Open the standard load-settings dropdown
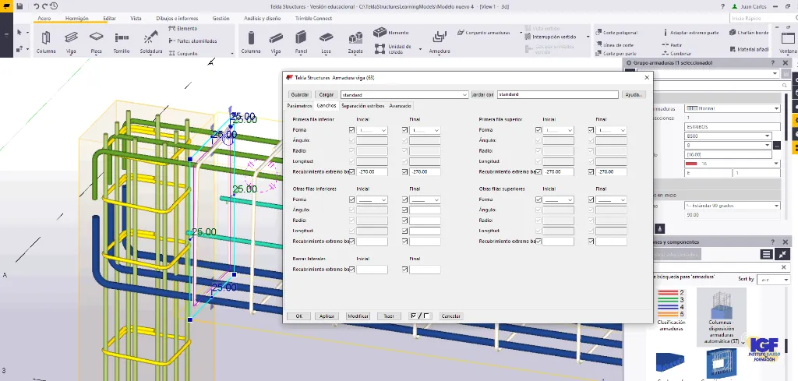 pyautogui.click(x=404, y=94)
